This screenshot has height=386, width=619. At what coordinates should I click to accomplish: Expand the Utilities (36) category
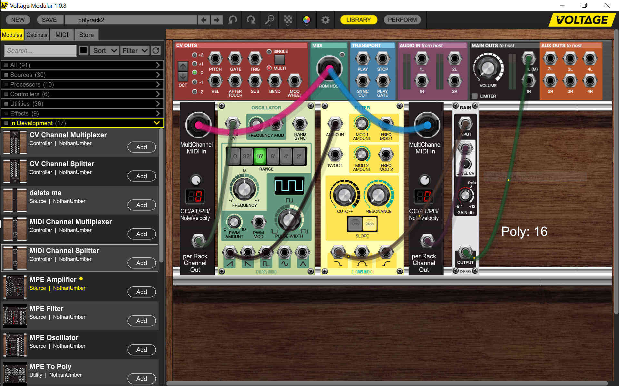click(83, 104)
